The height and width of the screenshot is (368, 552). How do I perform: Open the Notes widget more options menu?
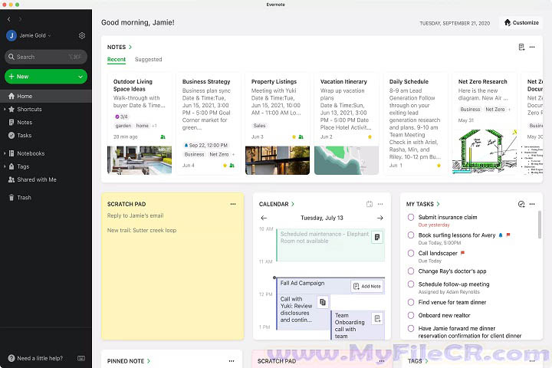(532, 47)
